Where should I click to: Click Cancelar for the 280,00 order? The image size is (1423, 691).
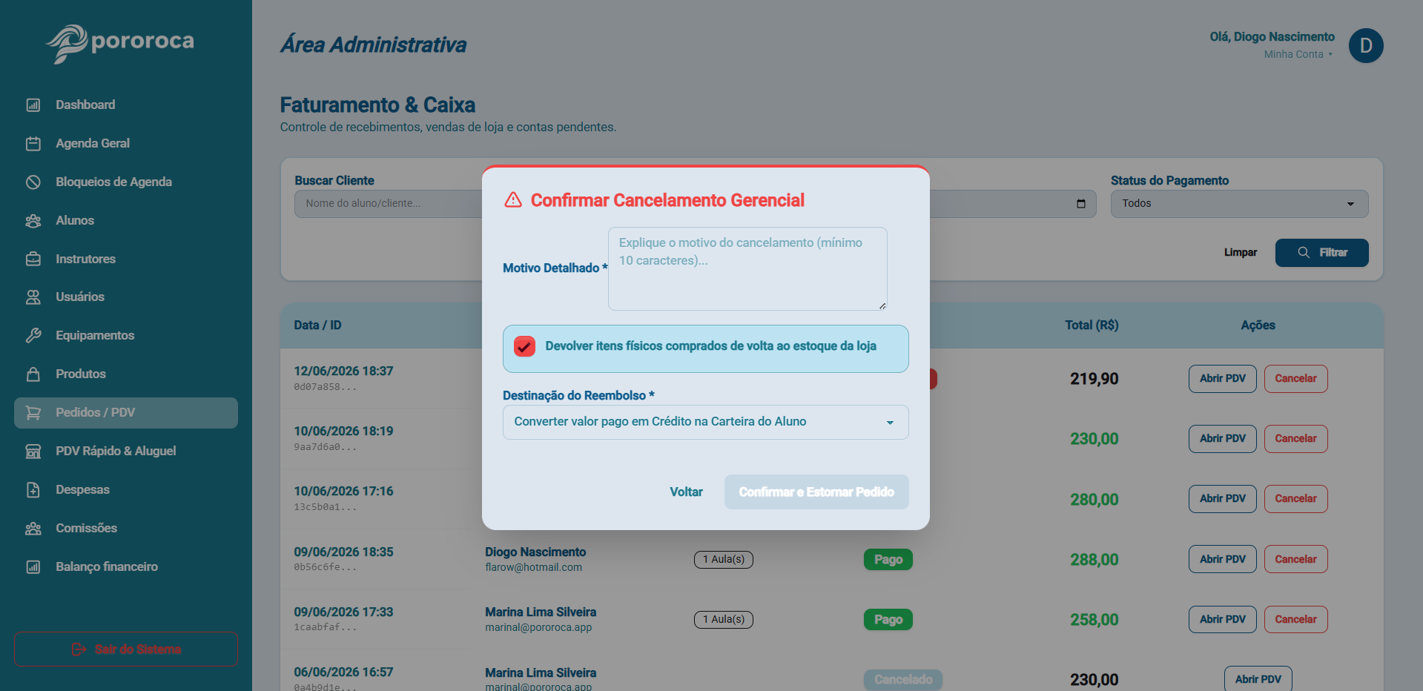(1295, 499)
